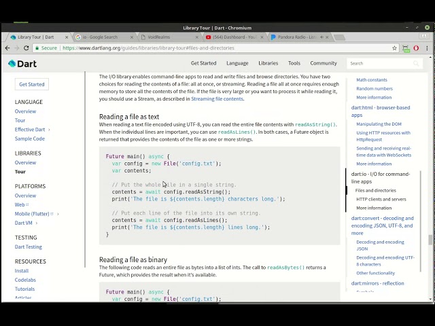
Task: Click the table-of-contents scrollbar
Action: (421, 221)
